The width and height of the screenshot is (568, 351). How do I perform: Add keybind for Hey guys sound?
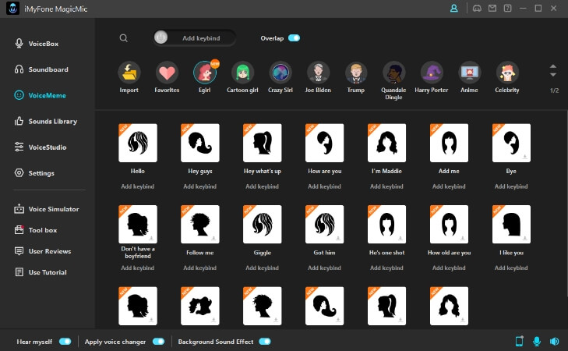[200, 186]
